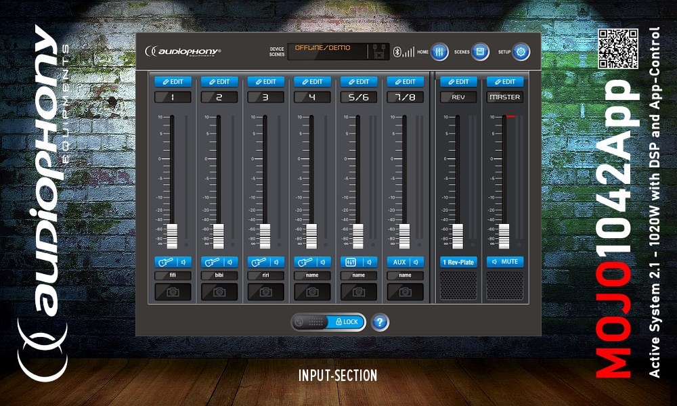Click the channel '3' number label
The image size is (677, 406).
(266, 97)
